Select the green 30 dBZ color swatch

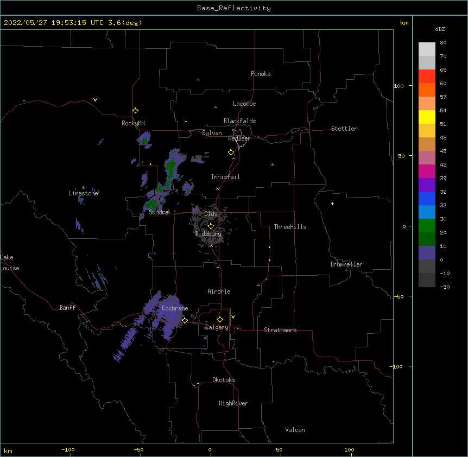[x=427, y=226]
